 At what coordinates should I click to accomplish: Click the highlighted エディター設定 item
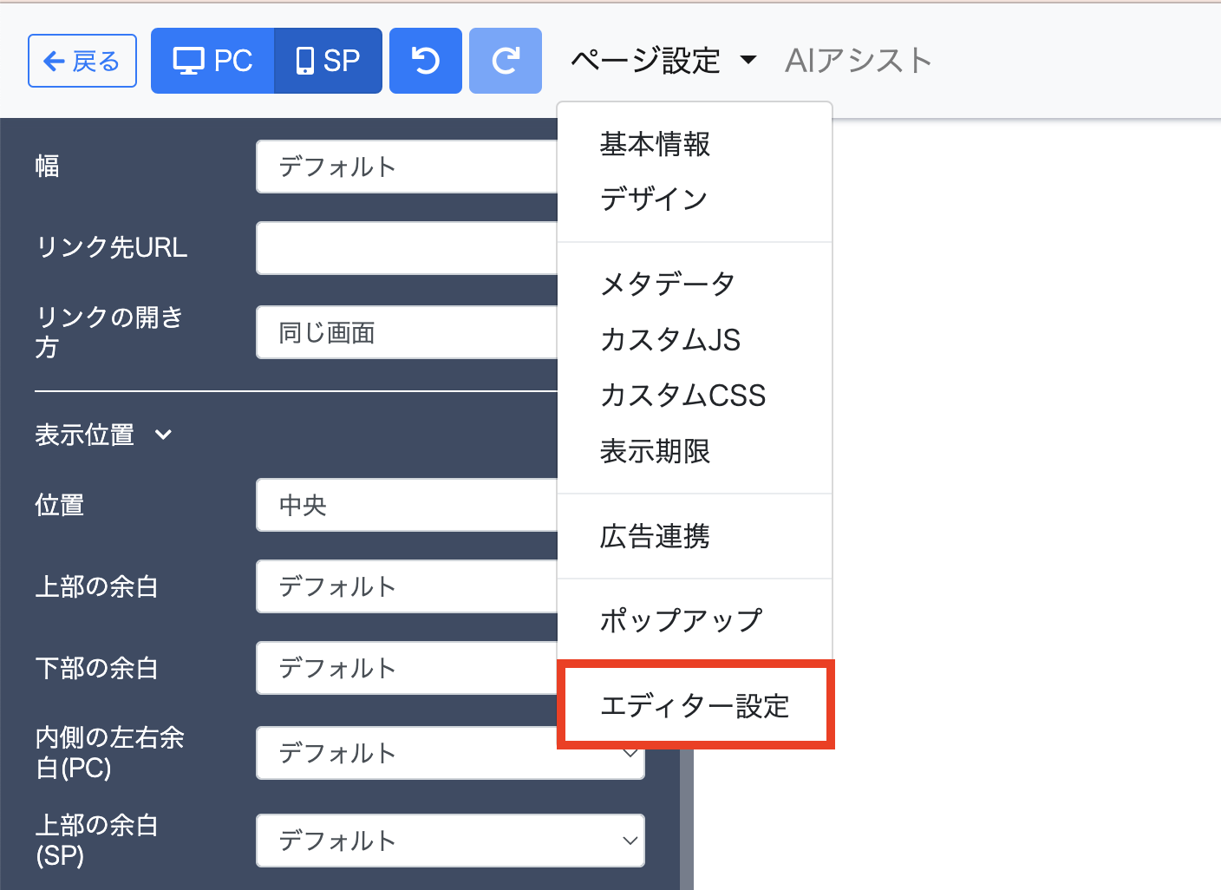tap(695, 705)
